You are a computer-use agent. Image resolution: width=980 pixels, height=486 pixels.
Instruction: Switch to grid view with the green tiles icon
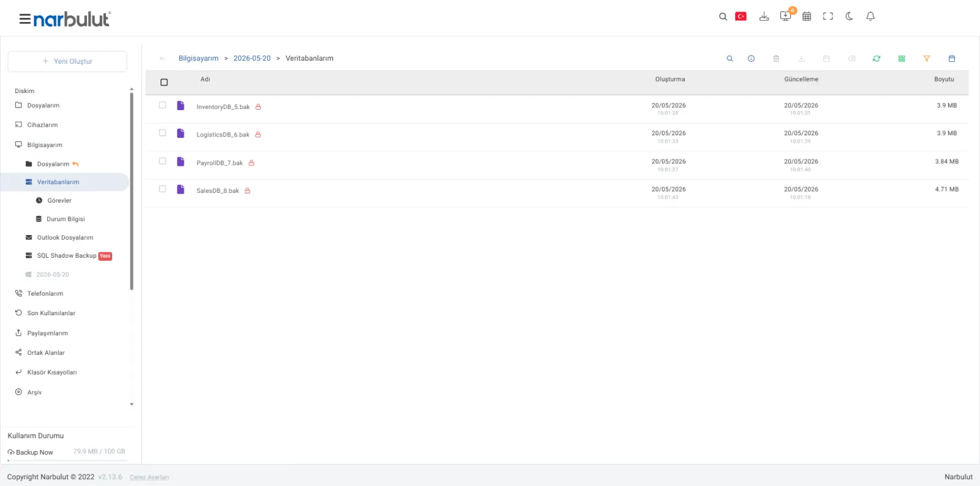902,59
